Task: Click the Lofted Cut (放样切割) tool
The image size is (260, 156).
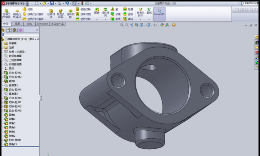Action: pos(83,14)
